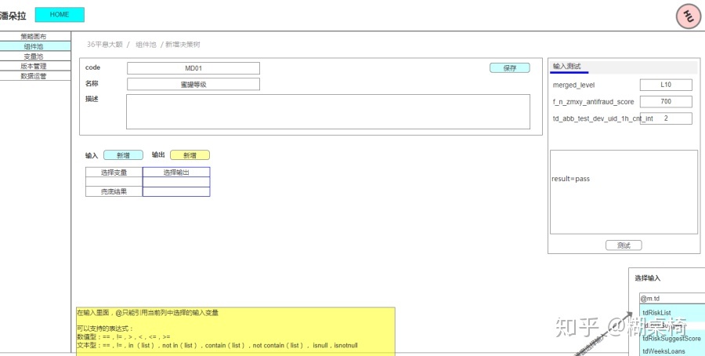Open 版本管理 sidebar item
This screenshot has height=356, width=705.
coord(34,67)
